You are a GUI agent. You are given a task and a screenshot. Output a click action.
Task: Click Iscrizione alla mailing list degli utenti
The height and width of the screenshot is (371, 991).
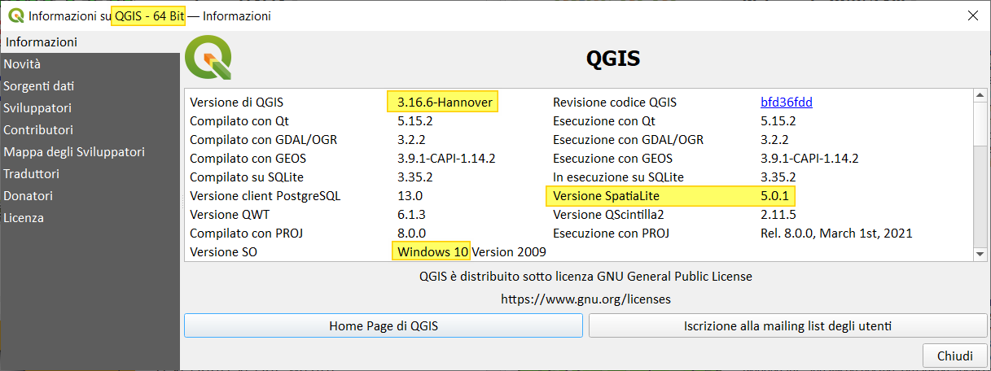click(788, 326)
